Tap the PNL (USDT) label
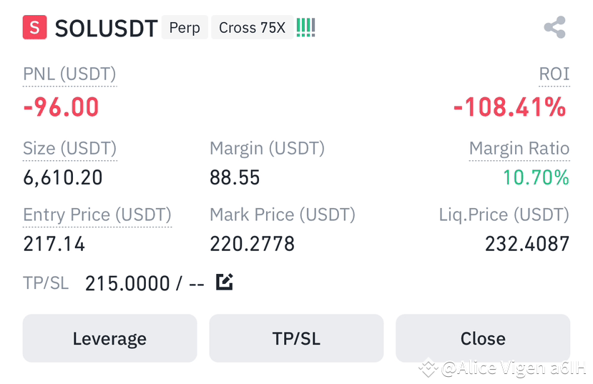Image resolution: width=593 pixels, height=384 pixels. pyautogui.click(x=69, y=74)
